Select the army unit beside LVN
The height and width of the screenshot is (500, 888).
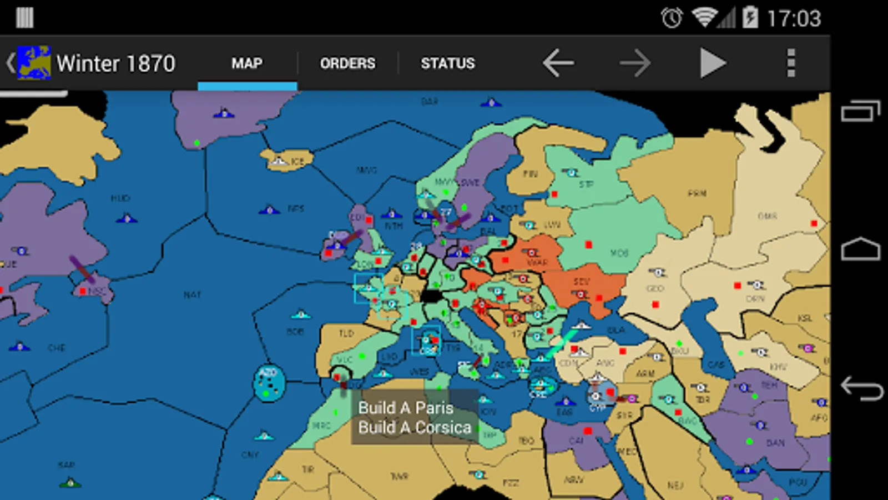(x=529, y=226)
